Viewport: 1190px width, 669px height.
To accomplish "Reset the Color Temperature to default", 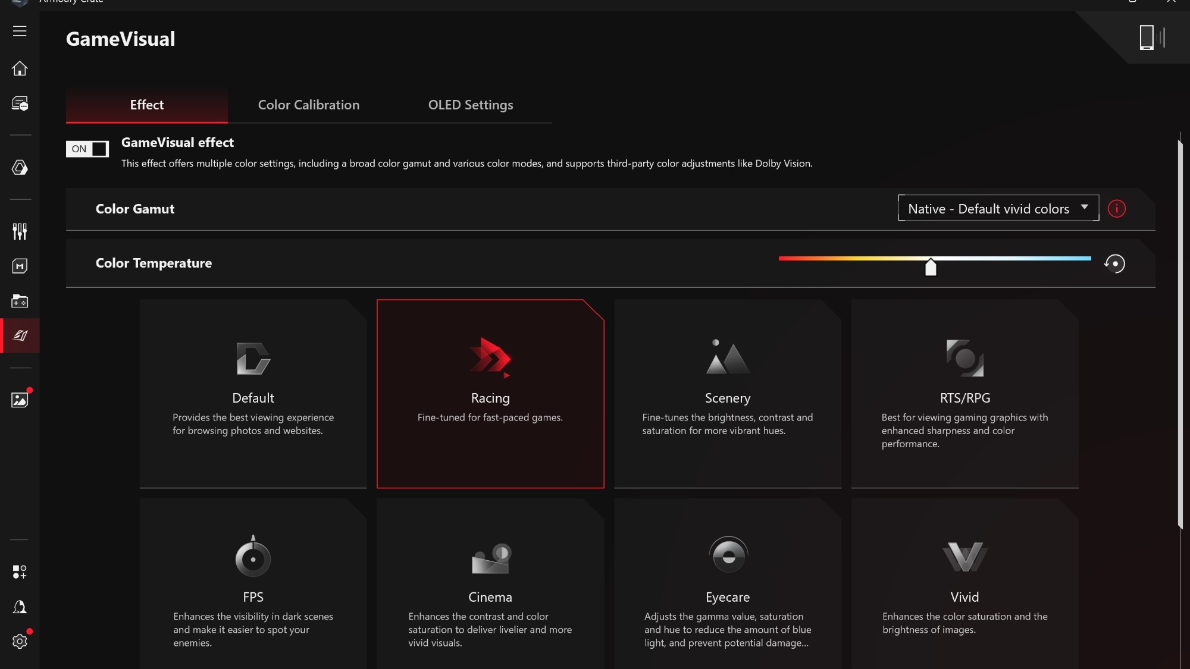I will pos(1115,263).
